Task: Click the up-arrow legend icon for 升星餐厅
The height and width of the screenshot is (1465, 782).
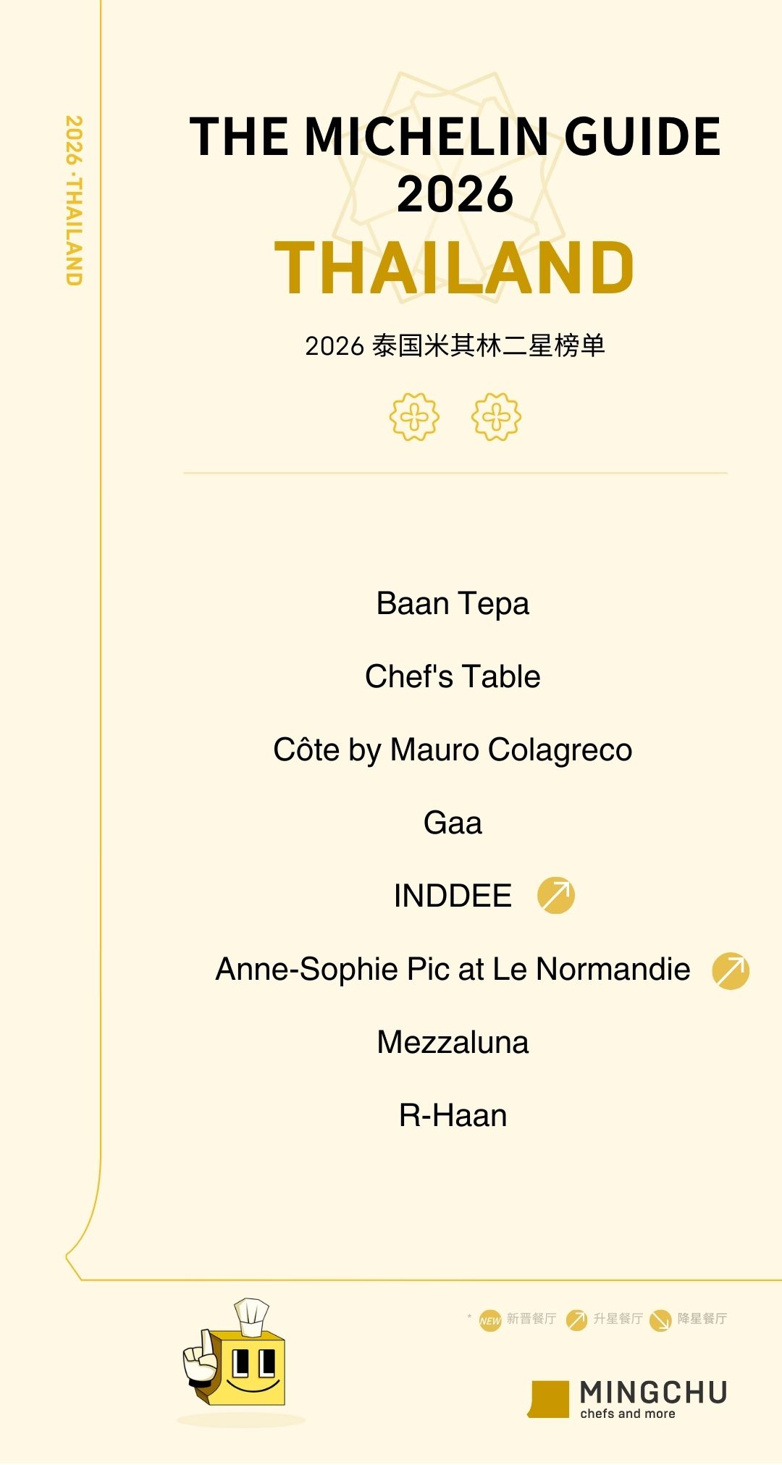Action: 576,1319
